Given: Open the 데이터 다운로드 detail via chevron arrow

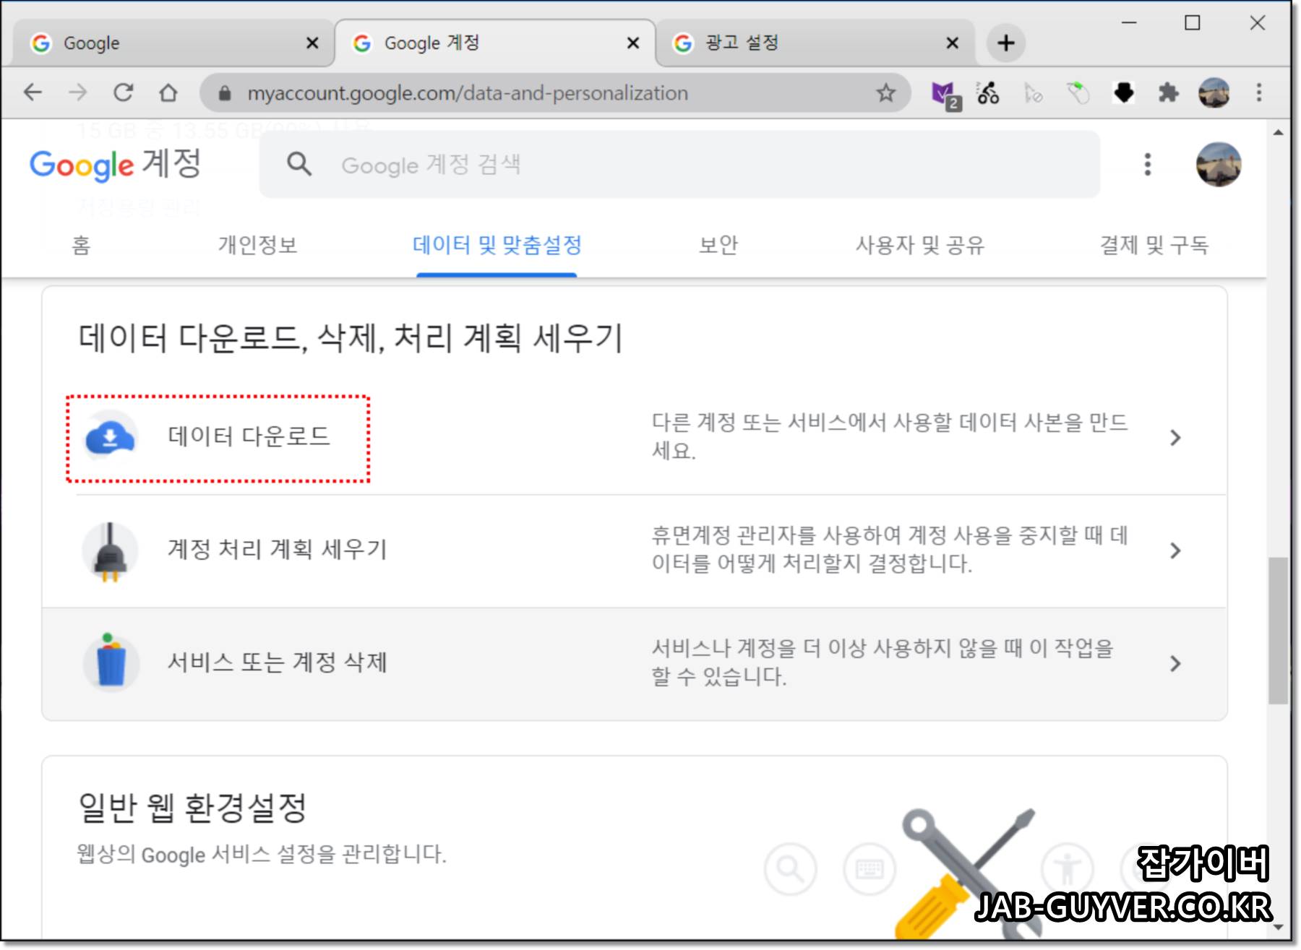Looking at the screenshot, I should click(1176, 437).
